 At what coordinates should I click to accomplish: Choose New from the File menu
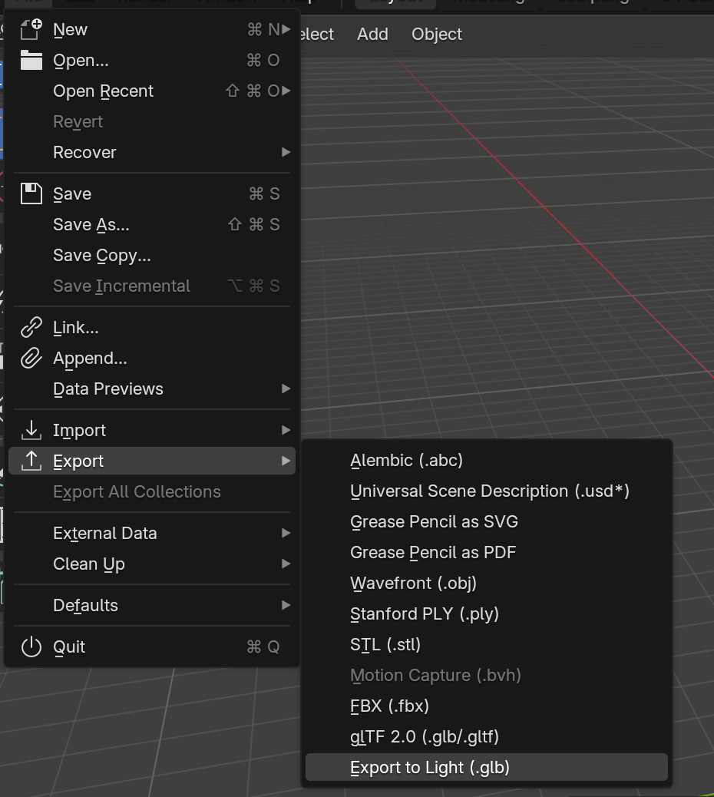click(152, 29)
